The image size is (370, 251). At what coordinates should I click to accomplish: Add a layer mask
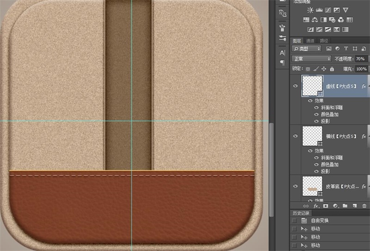tap(326, 206)
